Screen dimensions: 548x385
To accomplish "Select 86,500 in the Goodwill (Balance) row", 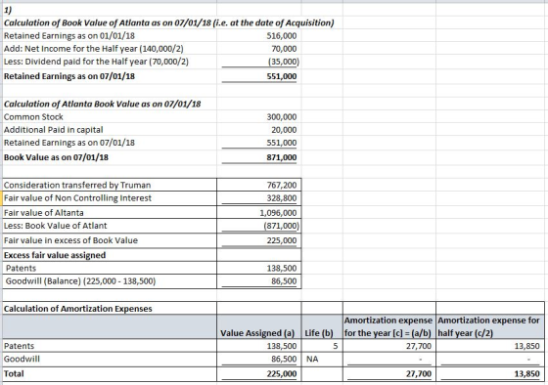I will click(x=284, y=281).
